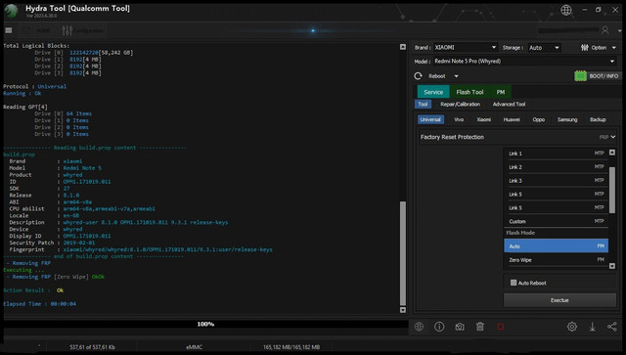This screenshot has height=355, width=626.
Task: Enable the Auto Reboot checkbox
Action: pyautogui.click(x=514, y=283)
